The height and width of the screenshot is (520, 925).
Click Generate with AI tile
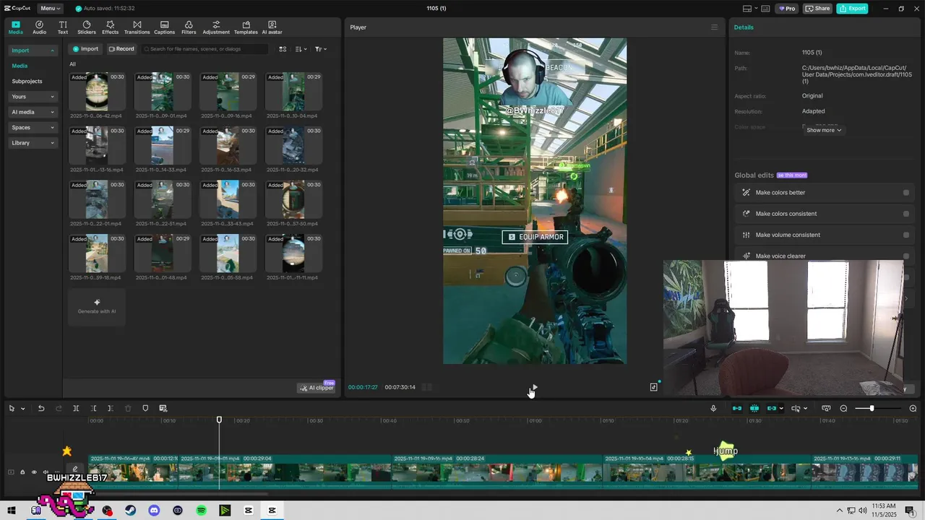pos(97,307)
